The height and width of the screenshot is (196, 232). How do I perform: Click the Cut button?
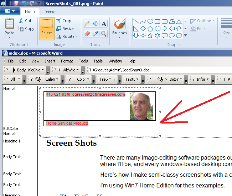pyautogui.click(x=25, y=21)
